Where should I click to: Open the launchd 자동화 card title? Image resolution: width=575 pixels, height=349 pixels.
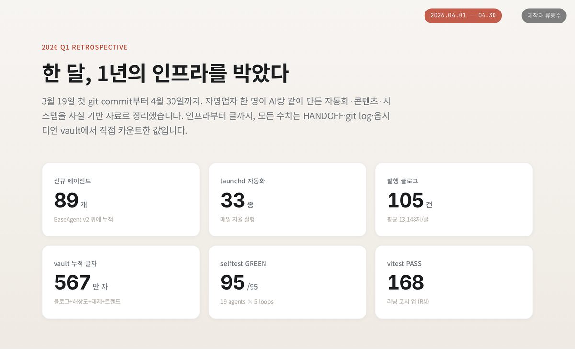coord(242,181)
